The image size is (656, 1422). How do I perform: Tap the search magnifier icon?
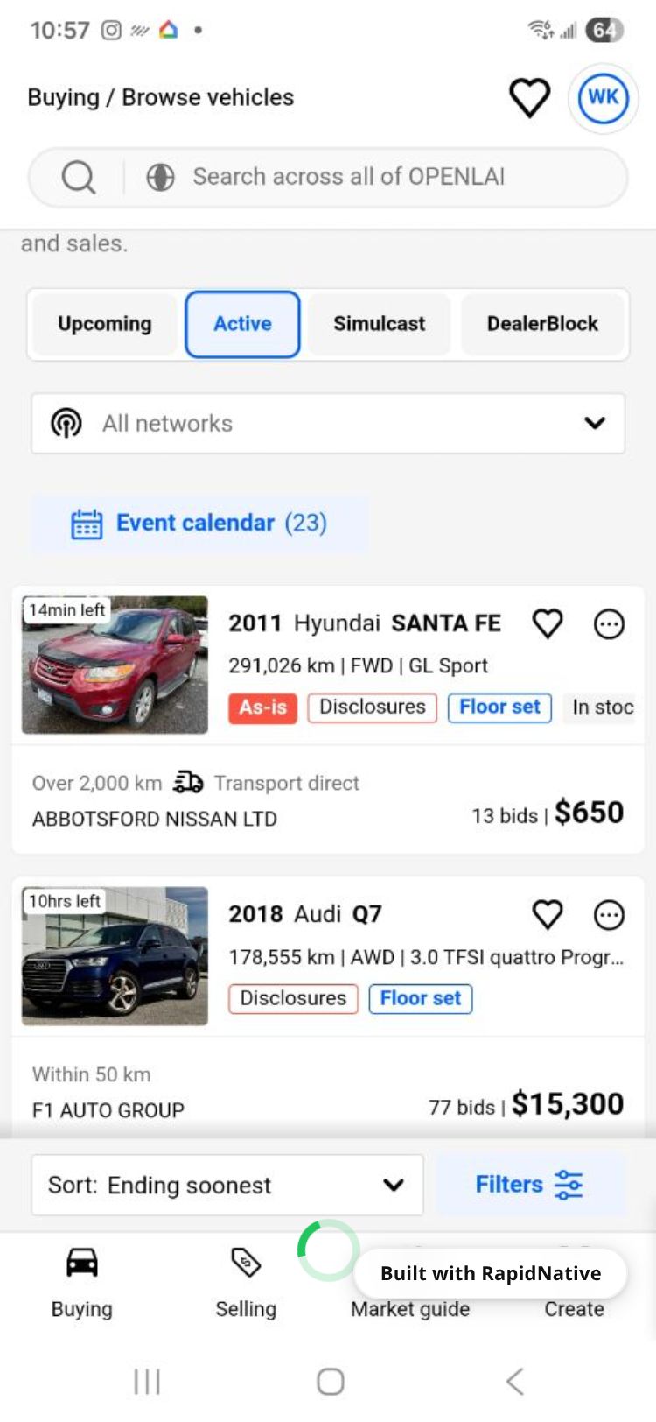click(x=79, y=177)
